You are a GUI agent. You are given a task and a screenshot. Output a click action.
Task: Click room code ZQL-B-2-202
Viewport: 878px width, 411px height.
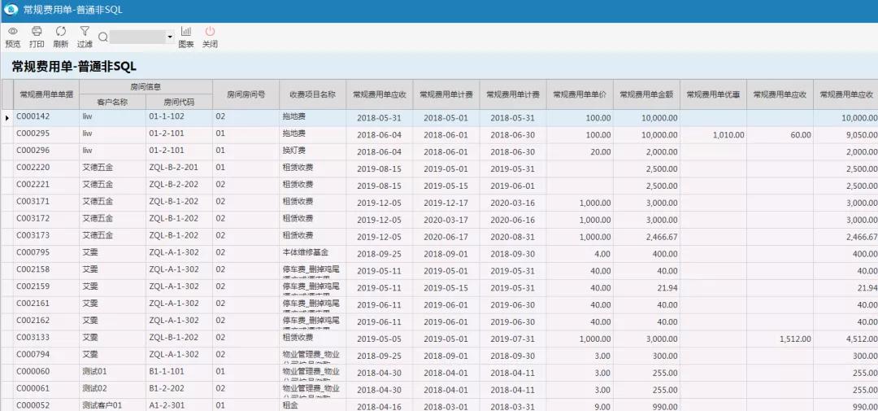coord(174,184)
